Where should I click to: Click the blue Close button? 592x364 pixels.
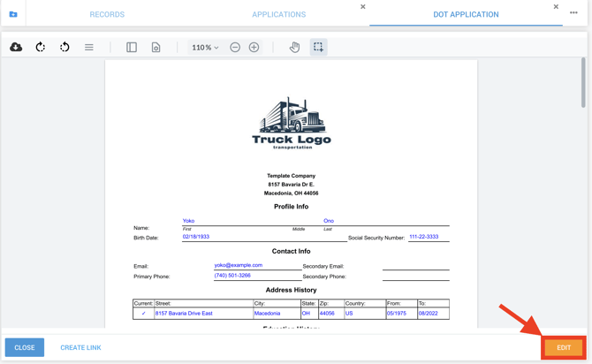(25, 347)
